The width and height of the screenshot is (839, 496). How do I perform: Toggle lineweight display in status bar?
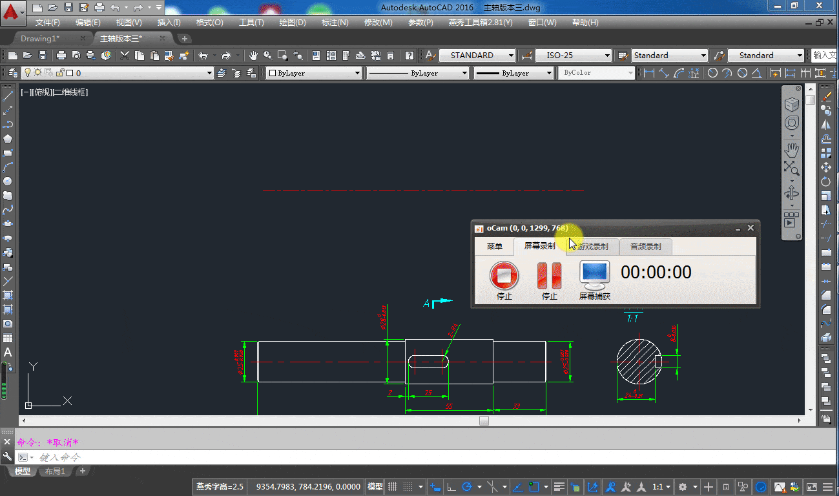coord(559,487)
